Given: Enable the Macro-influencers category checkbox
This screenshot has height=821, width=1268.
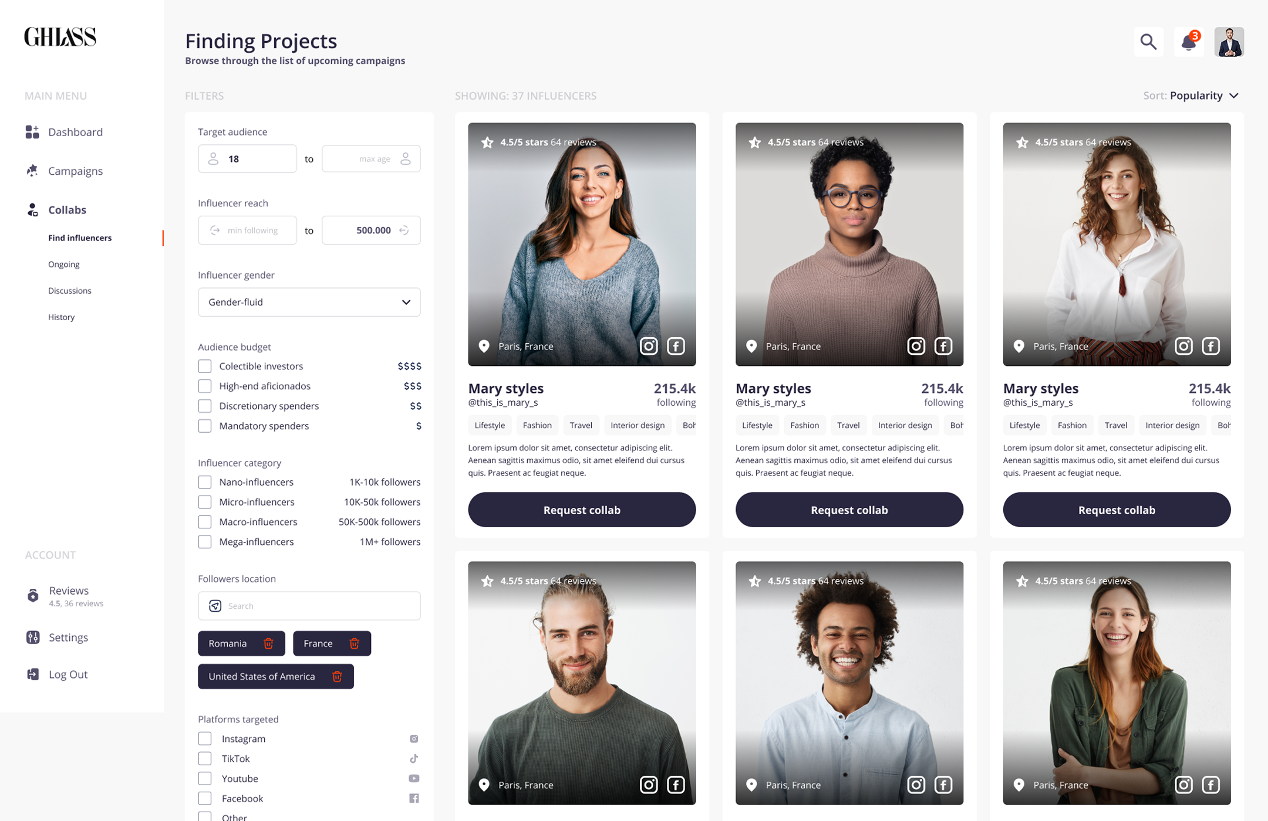Looking at the screenshot, I should 204,522.
